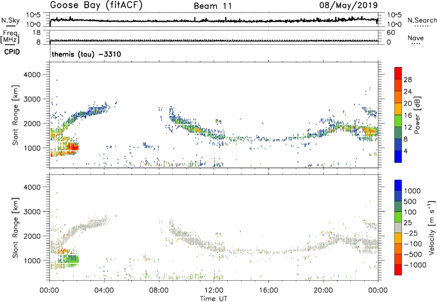This screenshot has height=302, width=437.
Task: Select the "3000" range label on velocity panel
Action: tap(32, 212)
